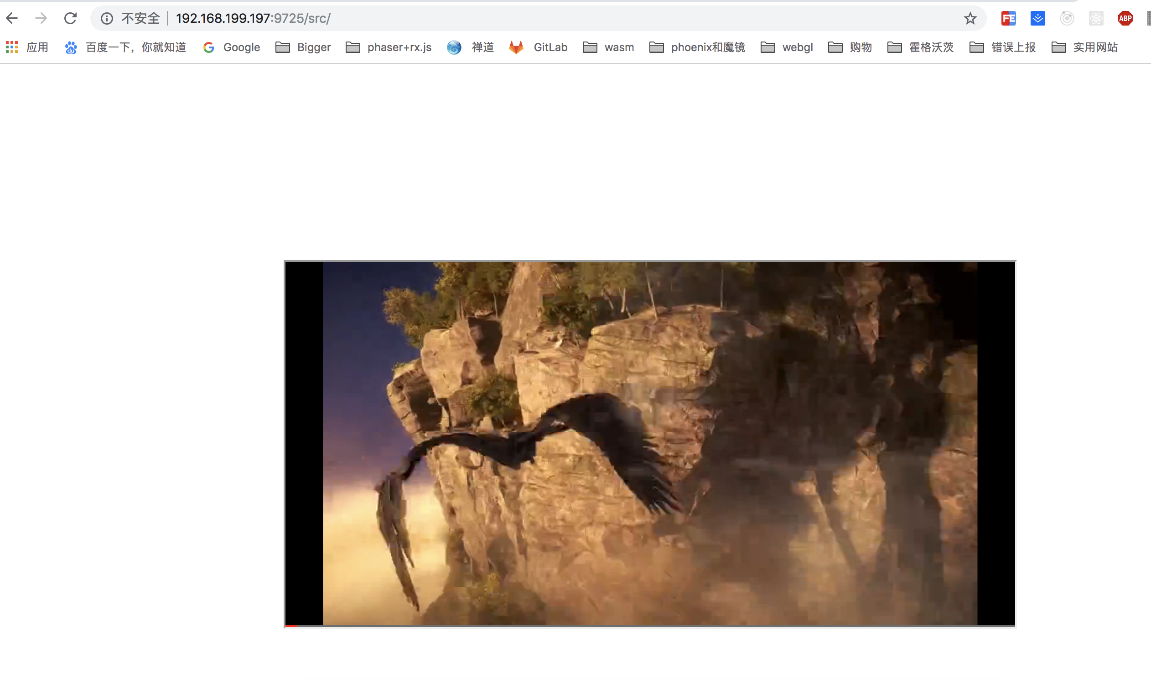Open the 禅道 bookmark
This screenshot has height=680, width=1151.
[470, 47]
